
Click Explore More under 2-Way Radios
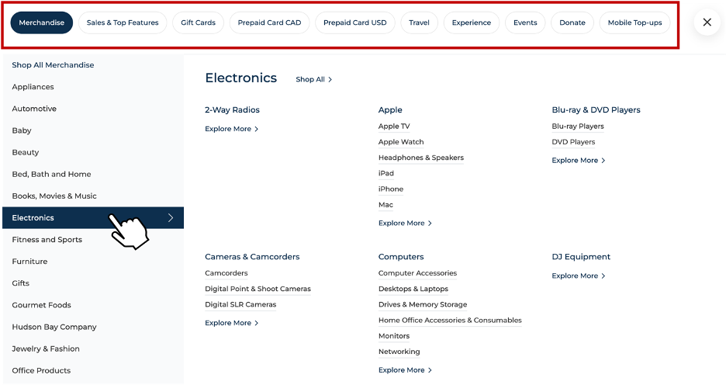click(x=231, y=130)
